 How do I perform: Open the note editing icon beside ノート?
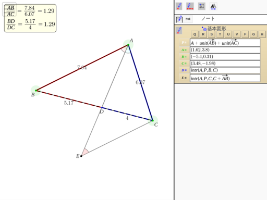click(179, 19)
